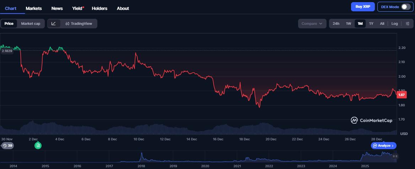Grab the timeline range slider handle
This screenshot has height=169, width=415.
395,156
